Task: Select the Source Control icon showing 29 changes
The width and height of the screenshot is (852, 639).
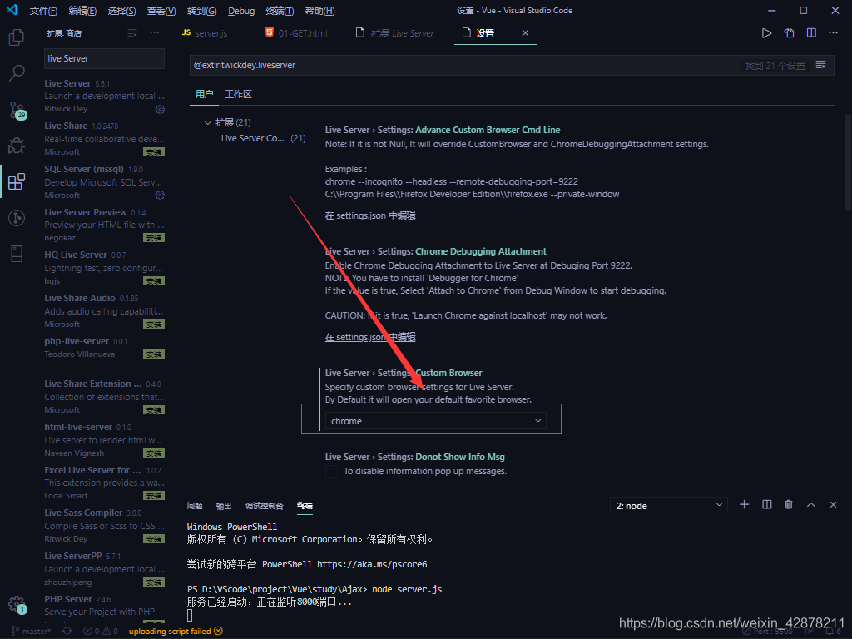Action: click(x=17, y=110)
